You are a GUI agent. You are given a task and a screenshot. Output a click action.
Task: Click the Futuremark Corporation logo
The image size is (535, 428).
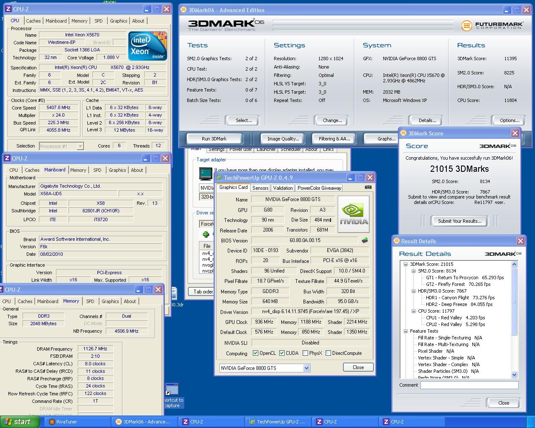[492, 25]
